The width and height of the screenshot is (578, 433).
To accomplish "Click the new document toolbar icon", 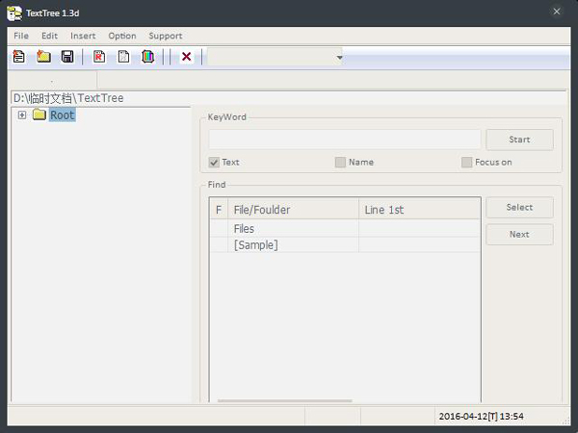I will (x=19, y=57).
